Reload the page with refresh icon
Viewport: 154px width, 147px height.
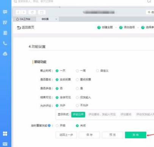click(x=32, y=12)
